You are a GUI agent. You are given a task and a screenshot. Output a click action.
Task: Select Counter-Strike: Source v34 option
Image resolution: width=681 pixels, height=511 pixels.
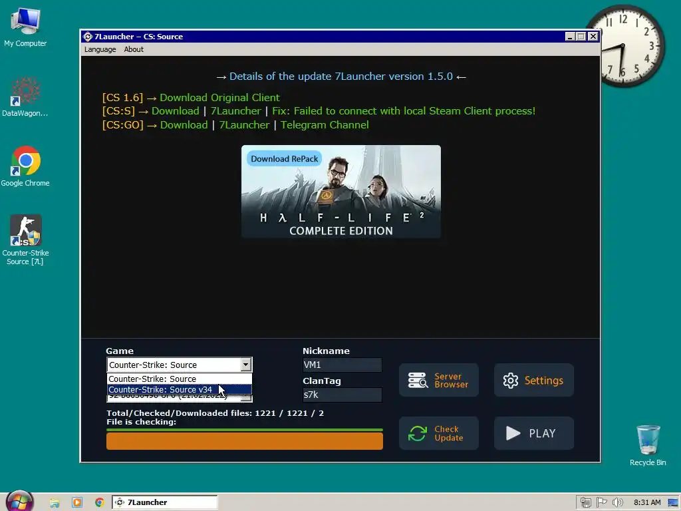point(179,390)
